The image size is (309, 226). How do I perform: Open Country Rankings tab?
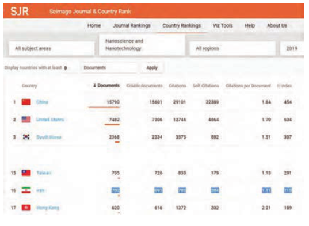click(x=181, y=26)
